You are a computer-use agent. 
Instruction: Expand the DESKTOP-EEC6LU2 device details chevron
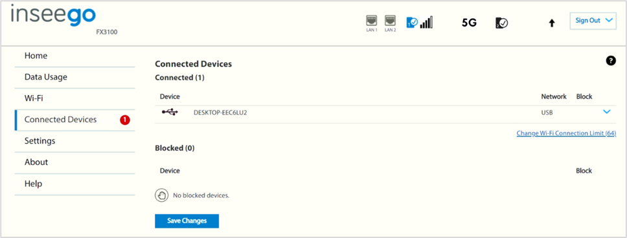pyautogui.click(x=607, y=112)
